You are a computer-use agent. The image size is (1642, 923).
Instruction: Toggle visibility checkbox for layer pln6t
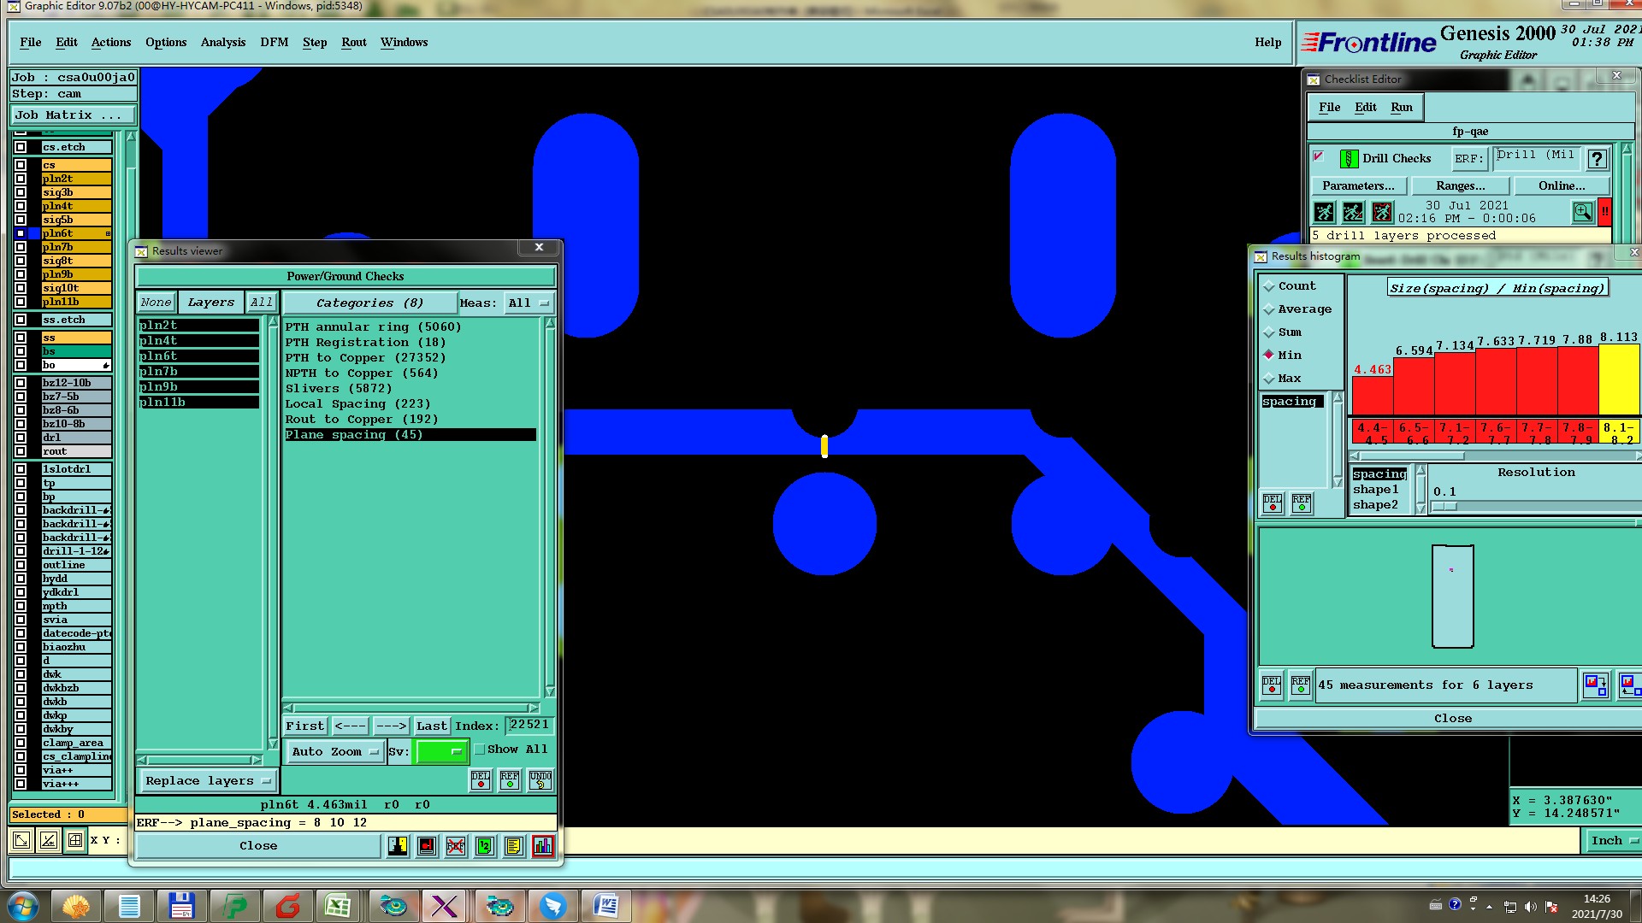pyautogui.click(x=21, y=233)
